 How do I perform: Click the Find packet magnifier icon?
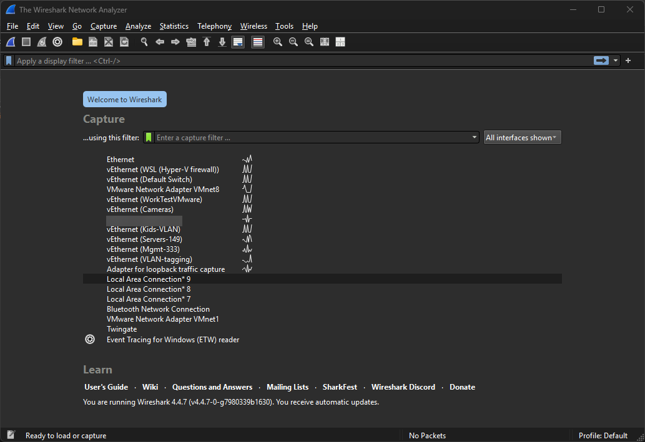pos(144,42)
